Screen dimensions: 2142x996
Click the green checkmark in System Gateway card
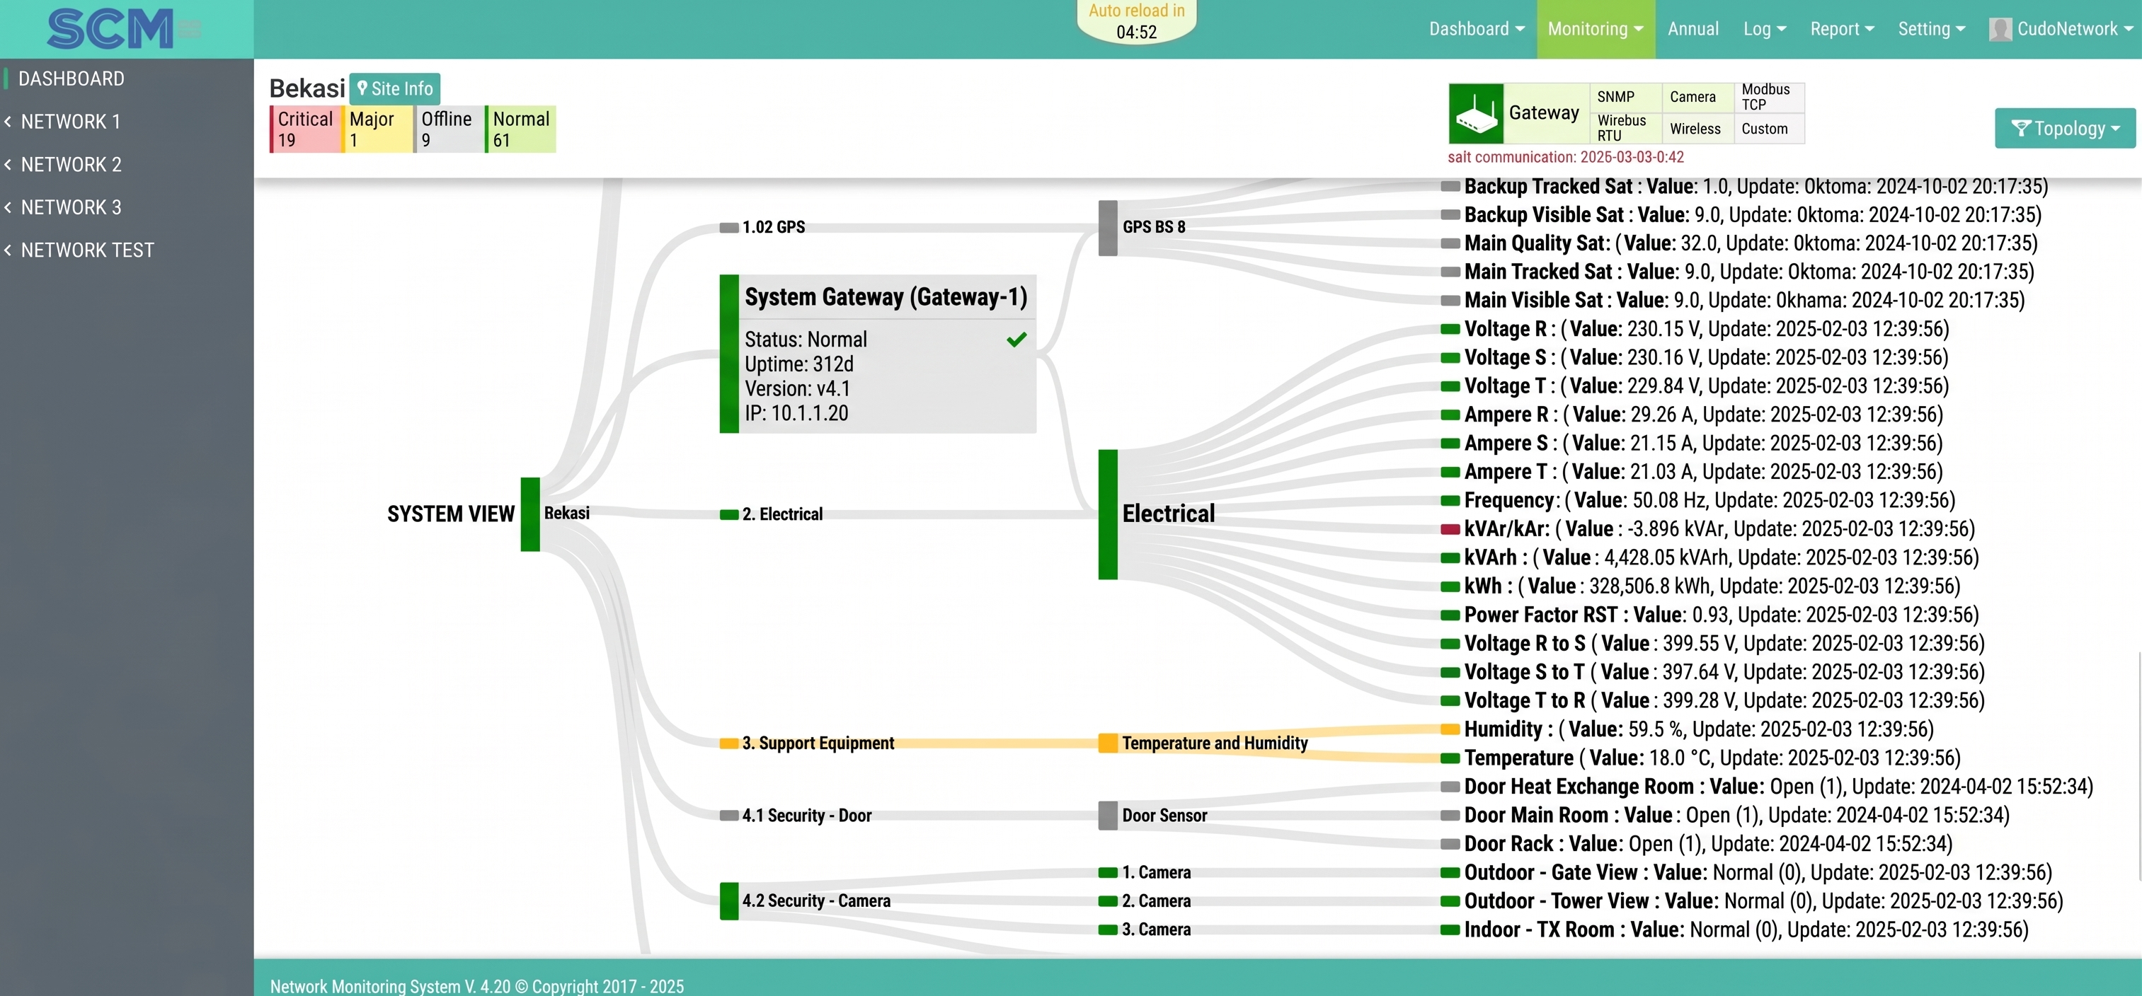click(x=1016, y=339)
